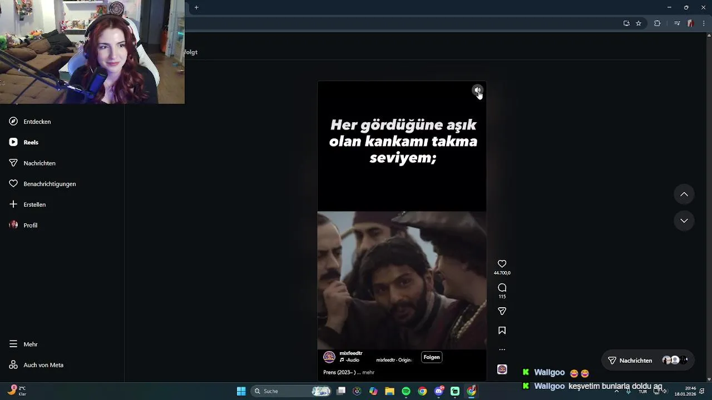The width and height of the screenshot is (712, 400).
Task: Click the Benachrichtigungen heart icon
Action: pos(13,183)
